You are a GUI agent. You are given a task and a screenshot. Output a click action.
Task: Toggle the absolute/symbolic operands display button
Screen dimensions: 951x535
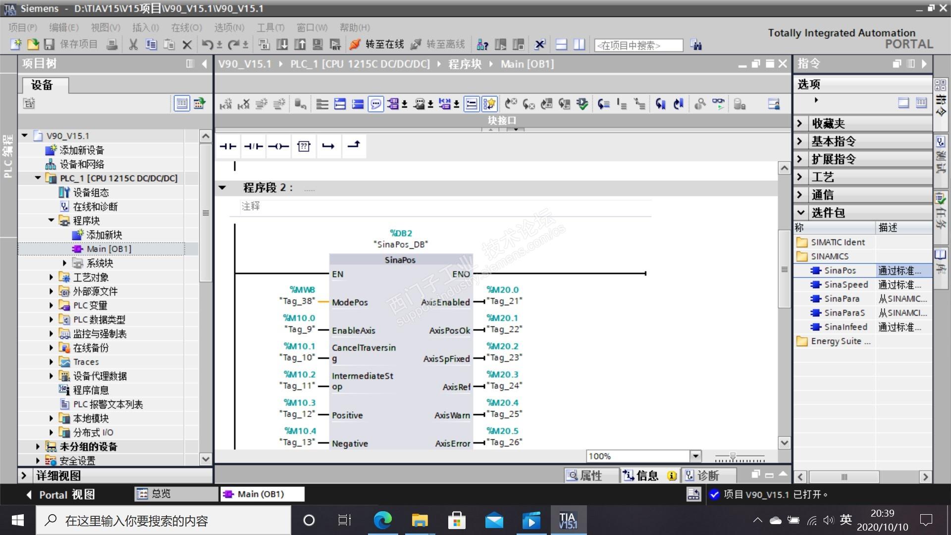[x=393, y=104]
